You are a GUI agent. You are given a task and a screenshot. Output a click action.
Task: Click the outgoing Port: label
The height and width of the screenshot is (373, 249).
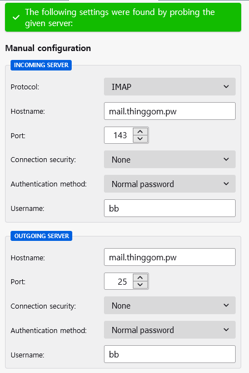click(x=18, y=281)
